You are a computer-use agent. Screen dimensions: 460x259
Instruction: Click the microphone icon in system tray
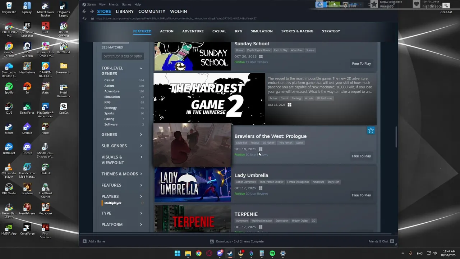tap(410, 253)
